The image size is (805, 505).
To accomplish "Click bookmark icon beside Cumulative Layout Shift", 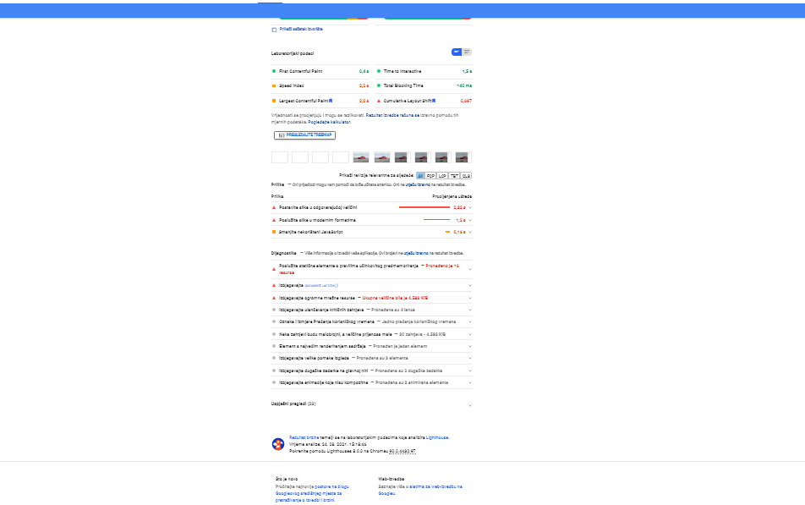I will [x=433, y=100].
